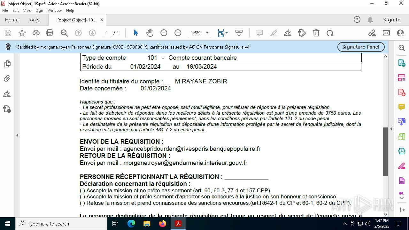Open the Help menu
Screen dimensions: 409x230
coord(70,11)
